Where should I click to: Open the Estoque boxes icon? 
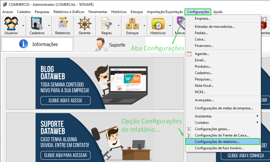132,24
